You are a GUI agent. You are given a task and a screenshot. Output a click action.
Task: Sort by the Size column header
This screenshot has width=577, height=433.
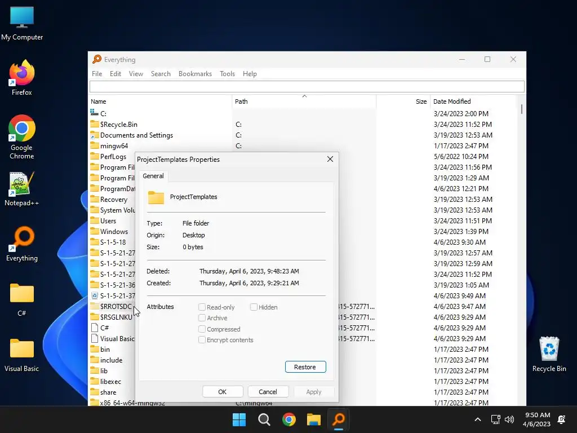pos(403,101)
